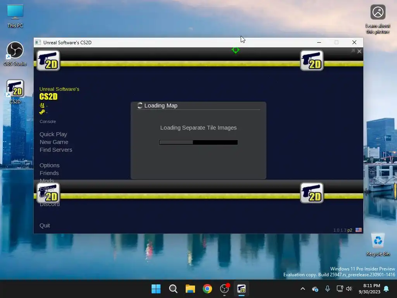Open taskbar Search
Screen dimensions: 397x298
click(173, 289)
